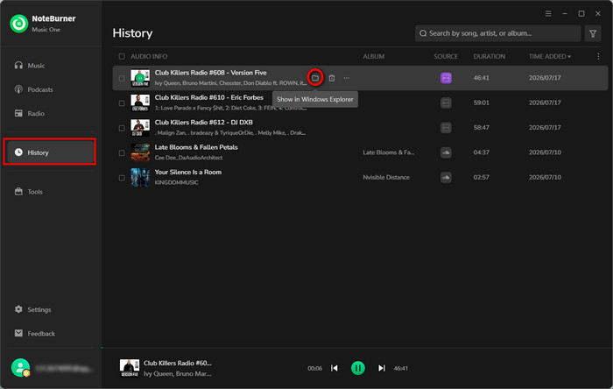The image size is (613, 389).
Task: Click Late Blooms & Fallen Petals artwork
Action: 140,152
